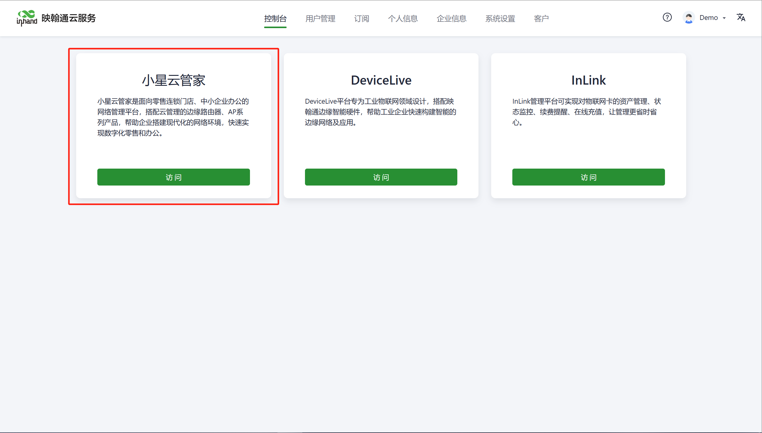Open the 个人信息 tab
Screen dimensions: 762x433
click(x=403, y=19)
